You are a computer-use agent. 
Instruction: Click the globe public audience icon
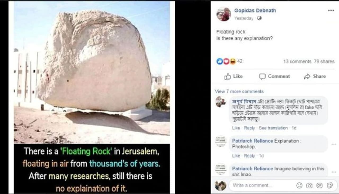[259, 18]
